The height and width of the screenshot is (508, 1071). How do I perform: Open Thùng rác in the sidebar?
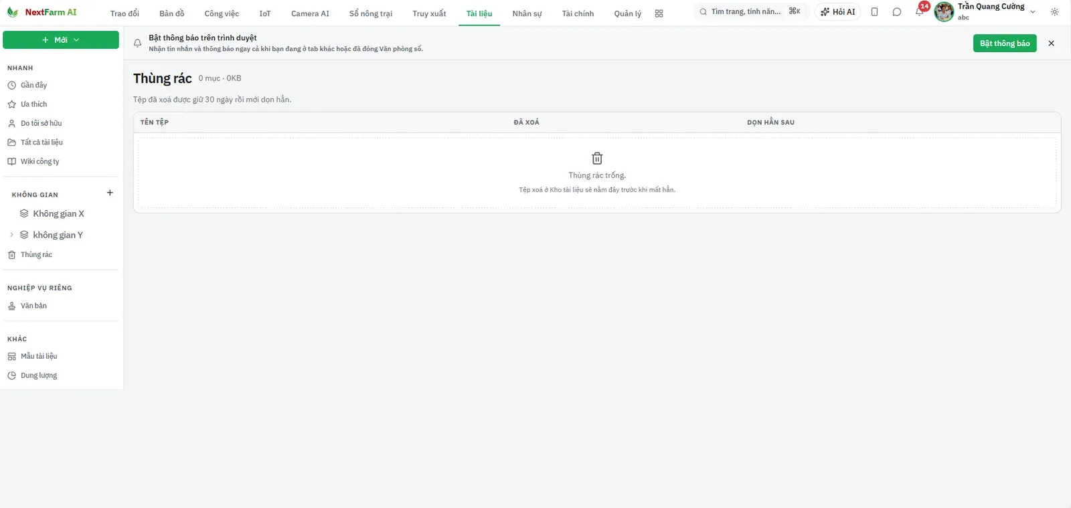61,255
